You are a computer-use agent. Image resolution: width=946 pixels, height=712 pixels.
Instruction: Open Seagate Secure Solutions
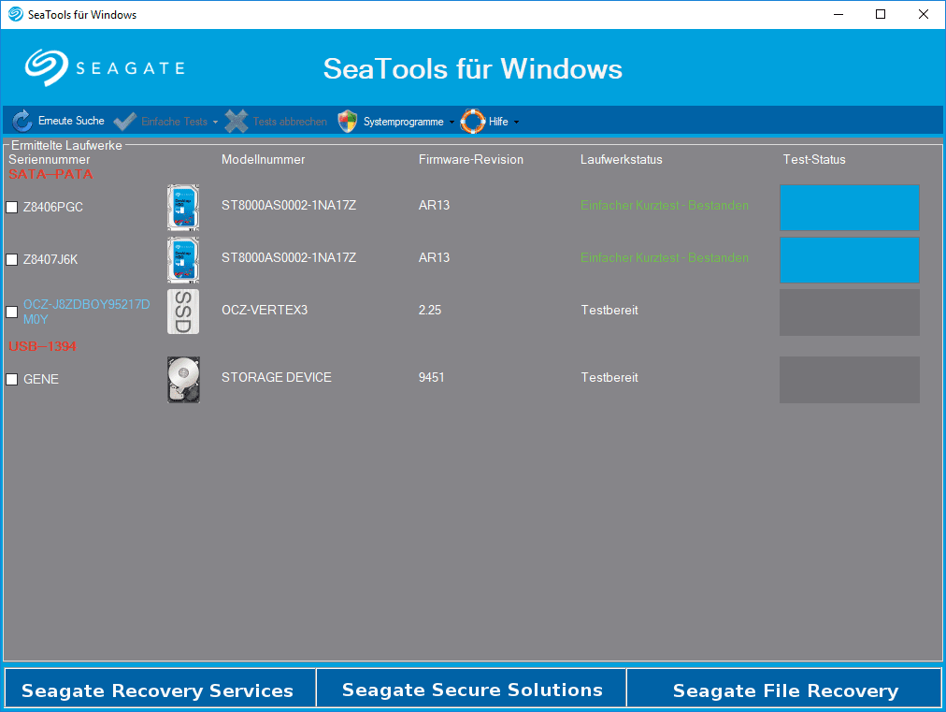472,688
